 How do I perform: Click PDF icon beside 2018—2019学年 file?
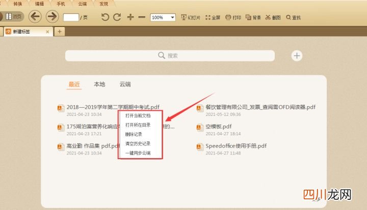pos(61,108)
